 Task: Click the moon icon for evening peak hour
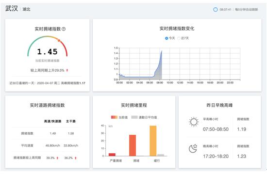[193, 149]
